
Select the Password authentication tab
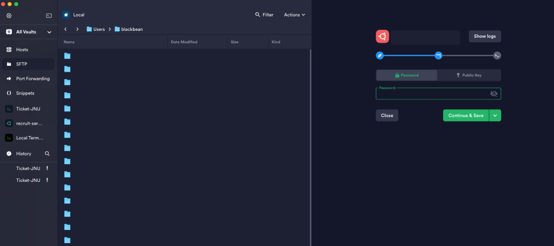click(x=407, y=75)
